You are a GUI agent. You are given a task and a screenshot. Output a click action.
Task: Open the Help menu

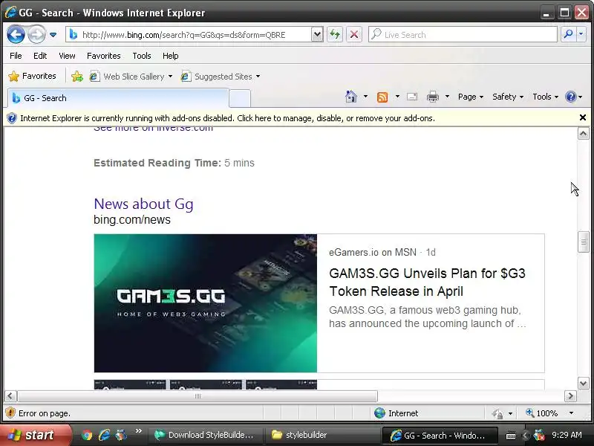171,56
